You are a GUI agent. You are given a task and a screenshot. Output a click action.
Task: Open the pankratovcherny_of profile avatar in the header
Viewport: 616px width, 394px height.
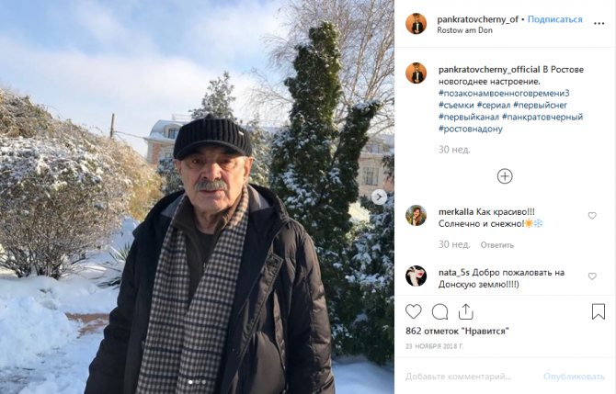tap(416, 24)
